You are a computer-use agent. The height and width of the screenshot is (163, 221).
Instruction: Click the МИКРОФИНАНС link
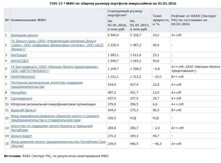(23, 77)
